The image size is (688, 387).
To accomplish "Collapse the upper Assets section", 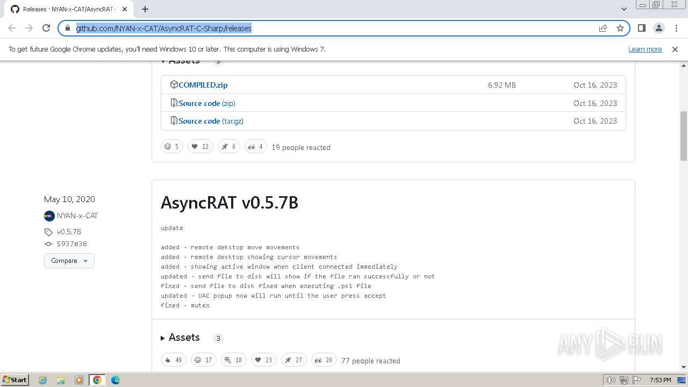I will click(180, 61).
